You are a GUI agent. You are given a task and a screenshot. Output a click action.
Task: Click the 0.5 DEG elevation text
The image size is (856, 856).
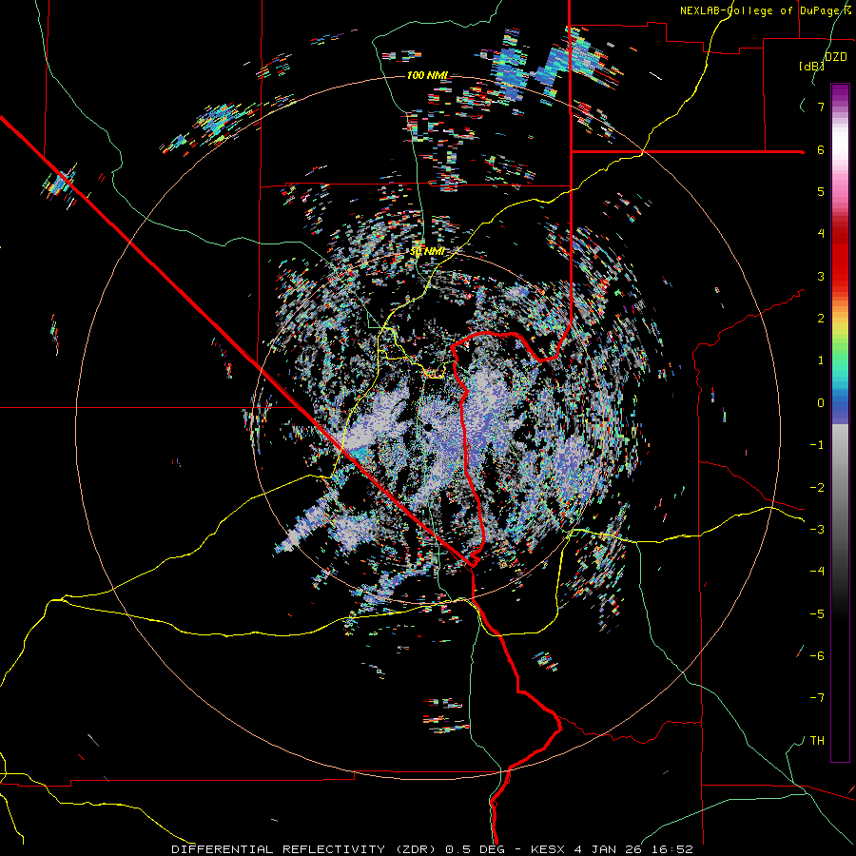[x=475, y=849]
